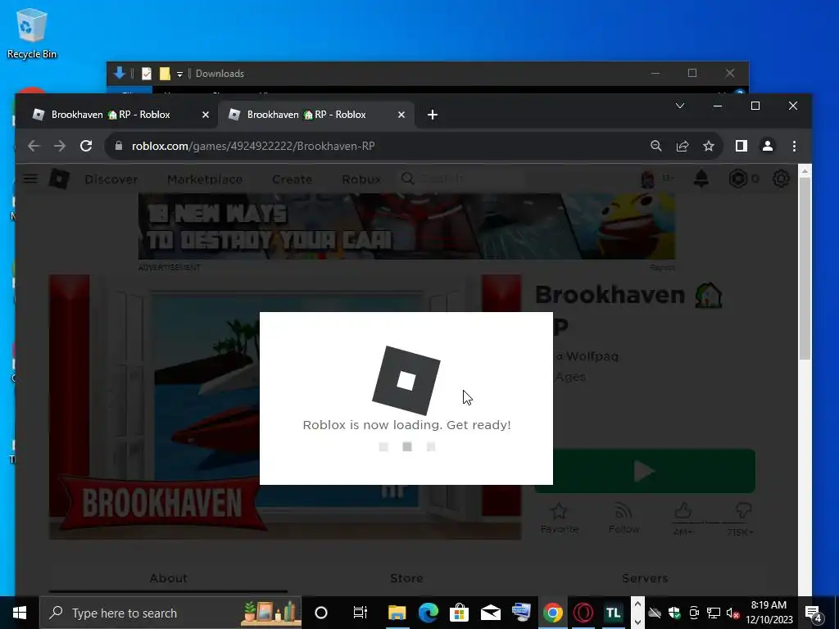Open the Windows Start menu

tap(20, 613)
